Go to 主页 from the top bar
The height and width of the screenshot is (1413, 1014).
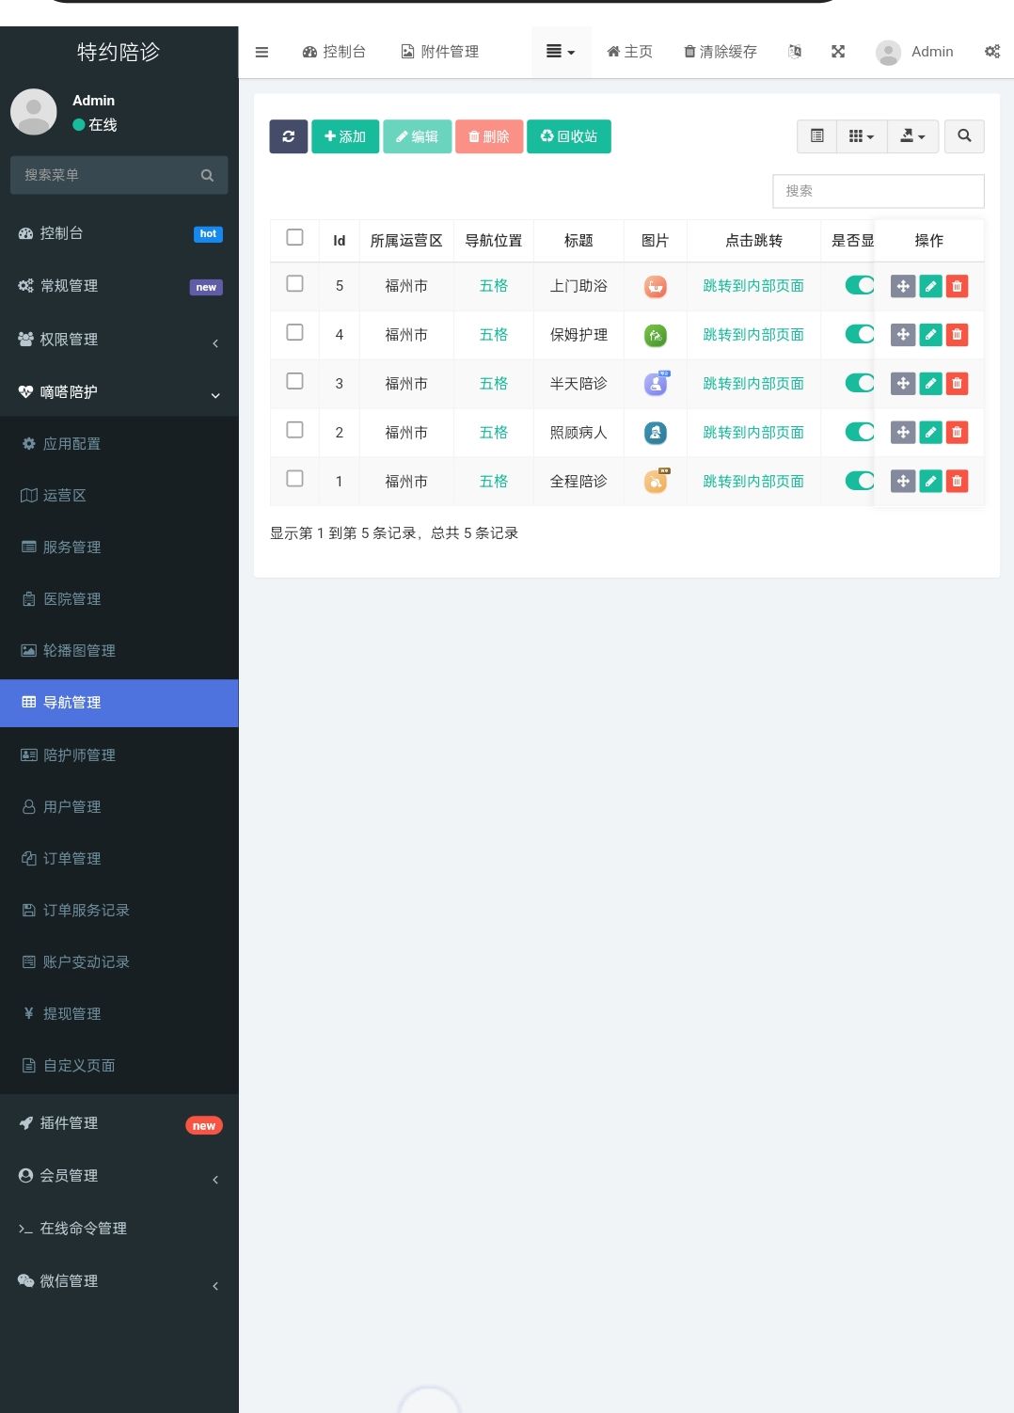click(x=628, y=52)
